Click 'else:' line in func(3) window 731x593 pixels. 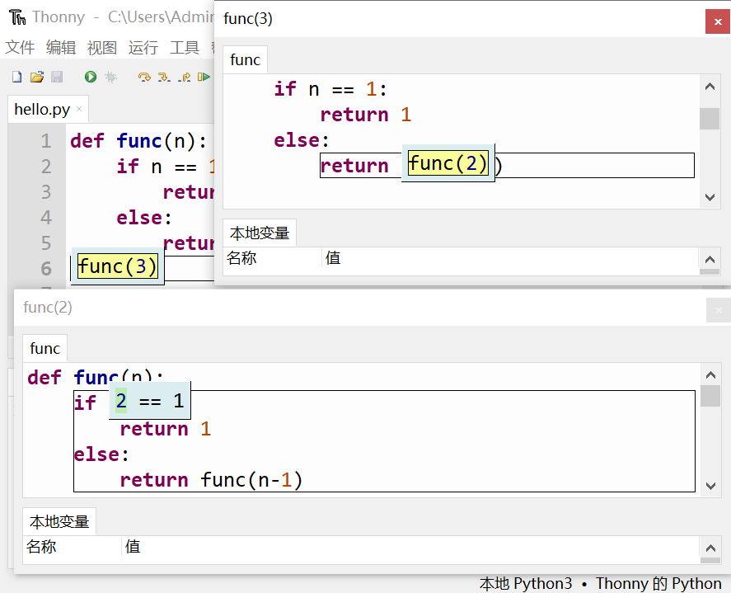(x=302, y=140)
